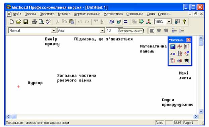This screenshot has width=209, height=127.
Task: Click the Component Wizard icon
Action: [x=141, y=21]
